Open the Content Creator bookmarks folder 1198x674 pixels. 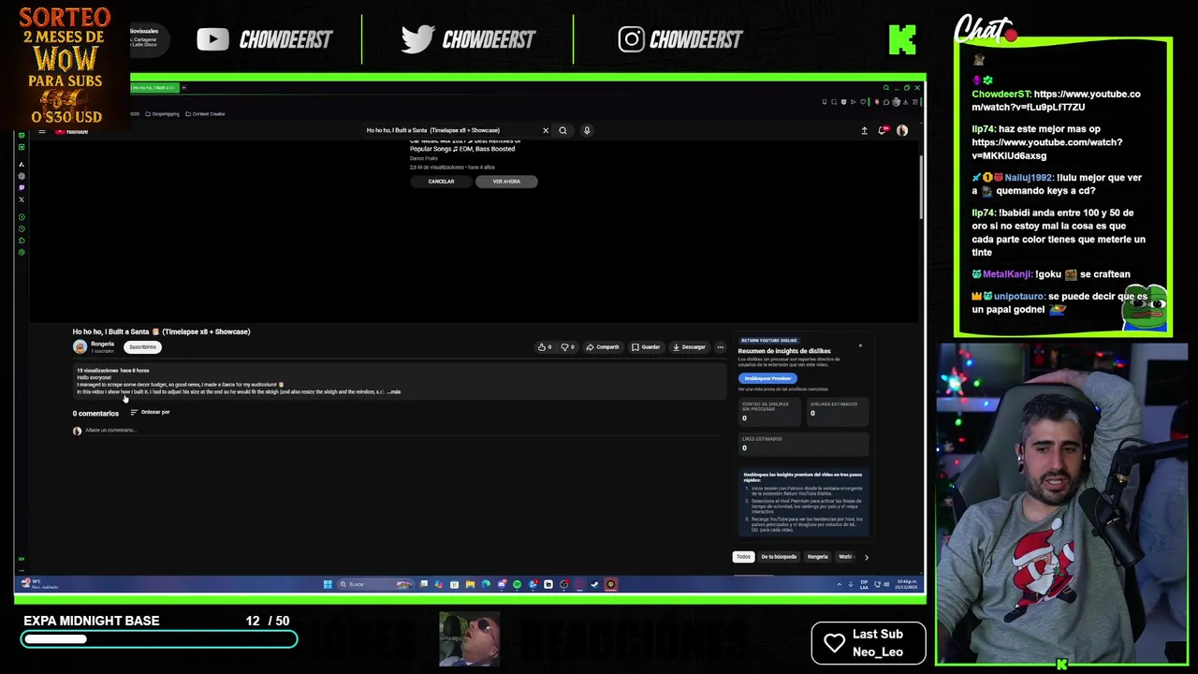coord(206,114)
